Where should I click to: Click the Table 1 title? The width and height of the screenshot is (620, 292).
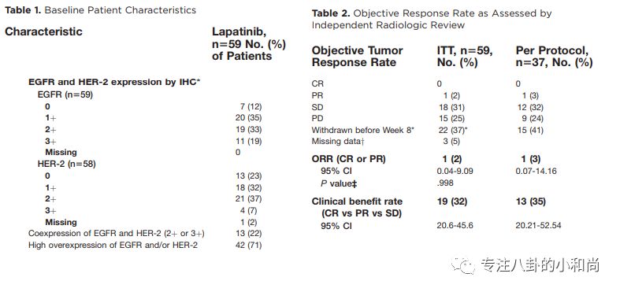(100, 10)
